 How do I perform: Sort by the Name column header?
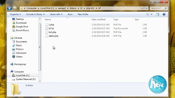coord(48,19)
